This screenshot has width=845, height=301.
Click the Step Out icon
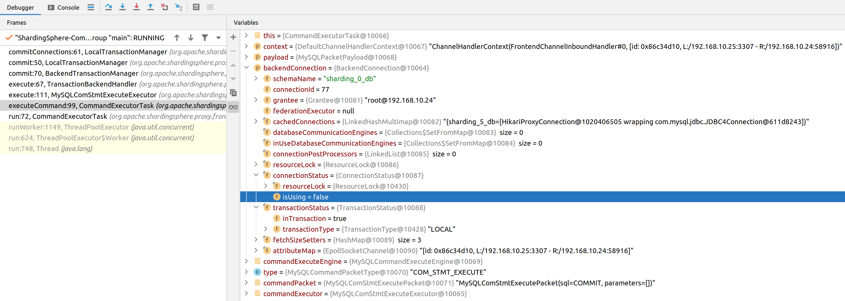(x=150, y=7)
